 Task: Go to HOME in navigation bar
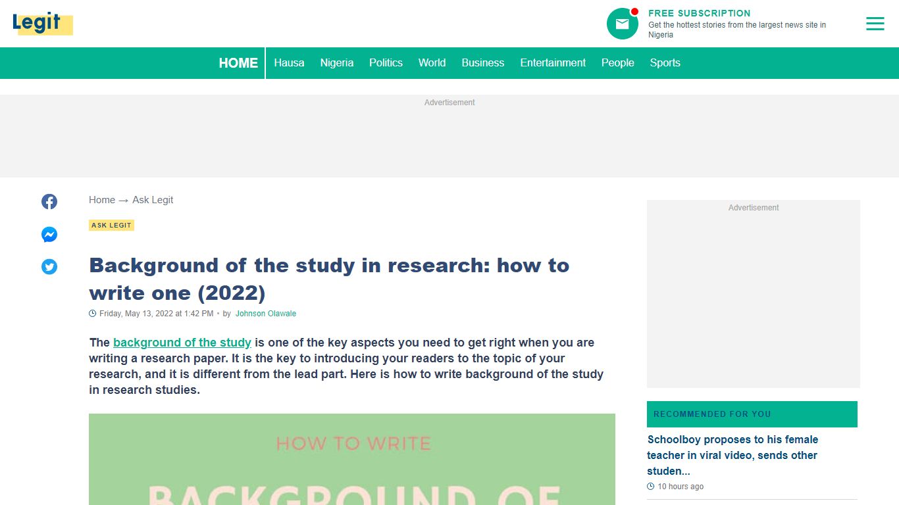point(238,63)
